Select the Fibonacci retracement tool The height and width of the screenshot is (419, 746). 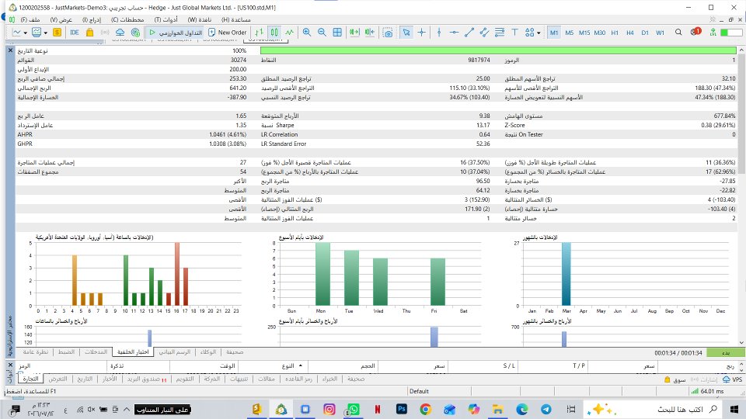point(500,33)
